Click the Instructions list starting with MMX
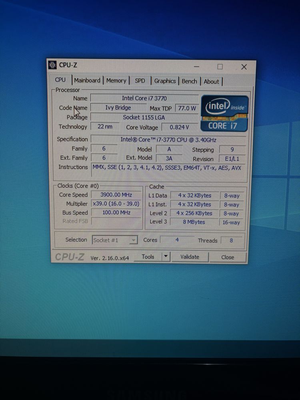The image size is (300, 400). pos(168,170)
